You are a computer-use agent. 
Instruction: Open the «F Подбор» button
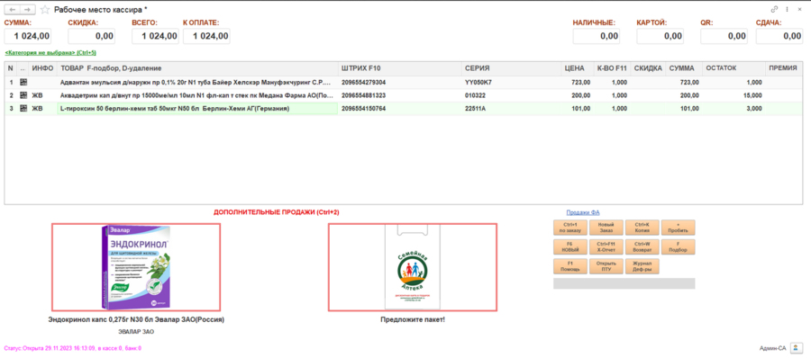click(678, 247)
